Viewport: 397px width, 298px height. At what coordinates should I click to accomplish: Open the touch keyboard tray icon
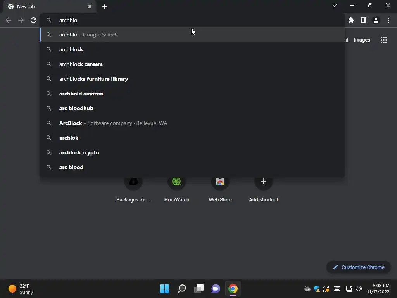pyautogui.click(x=337, y=289)
